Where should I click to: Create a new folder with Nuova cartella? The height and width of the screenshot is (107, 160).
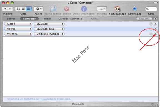tap(53, 9)
